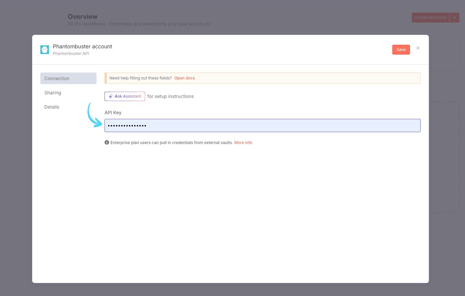Click the sparkle icon in Ask Assistant
Viewport: 465px width, 296px height.
[x=110, y=96]
